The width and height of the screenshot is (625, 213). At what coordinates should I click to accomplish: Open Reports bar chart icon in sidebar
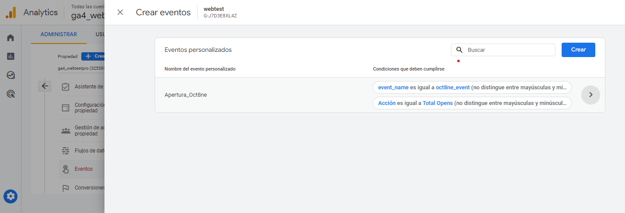coord(10,56)
